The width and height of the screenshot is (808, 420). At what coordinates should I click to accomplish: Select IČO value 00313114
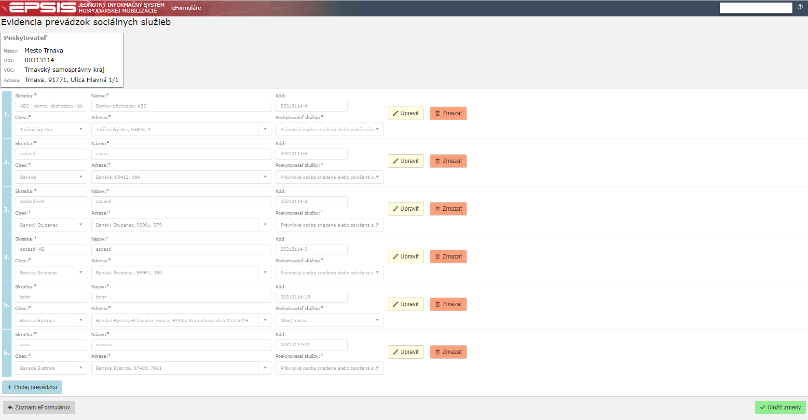click(x=40, y=60)
